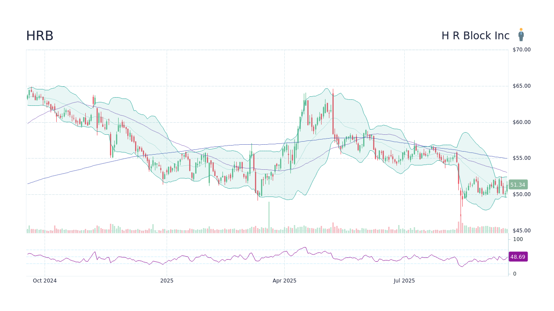554x311 pixels.
Task: Click the HRB ticker symbol
Action: coord(40,36)
